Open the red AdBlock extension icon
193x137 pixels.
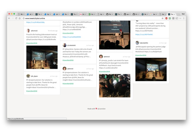coord(166,18)
